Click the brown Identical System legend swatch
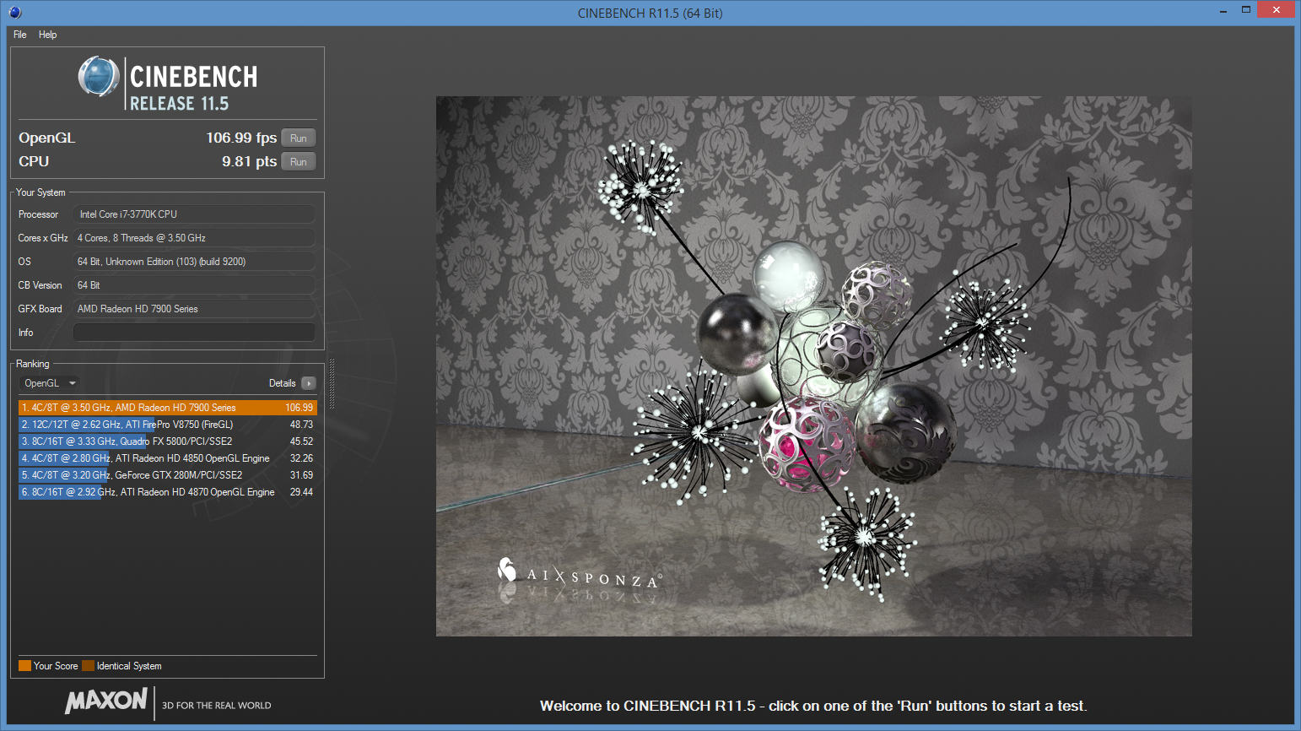1301x731 pixels. pyautogui.click(x=88, y=666)
